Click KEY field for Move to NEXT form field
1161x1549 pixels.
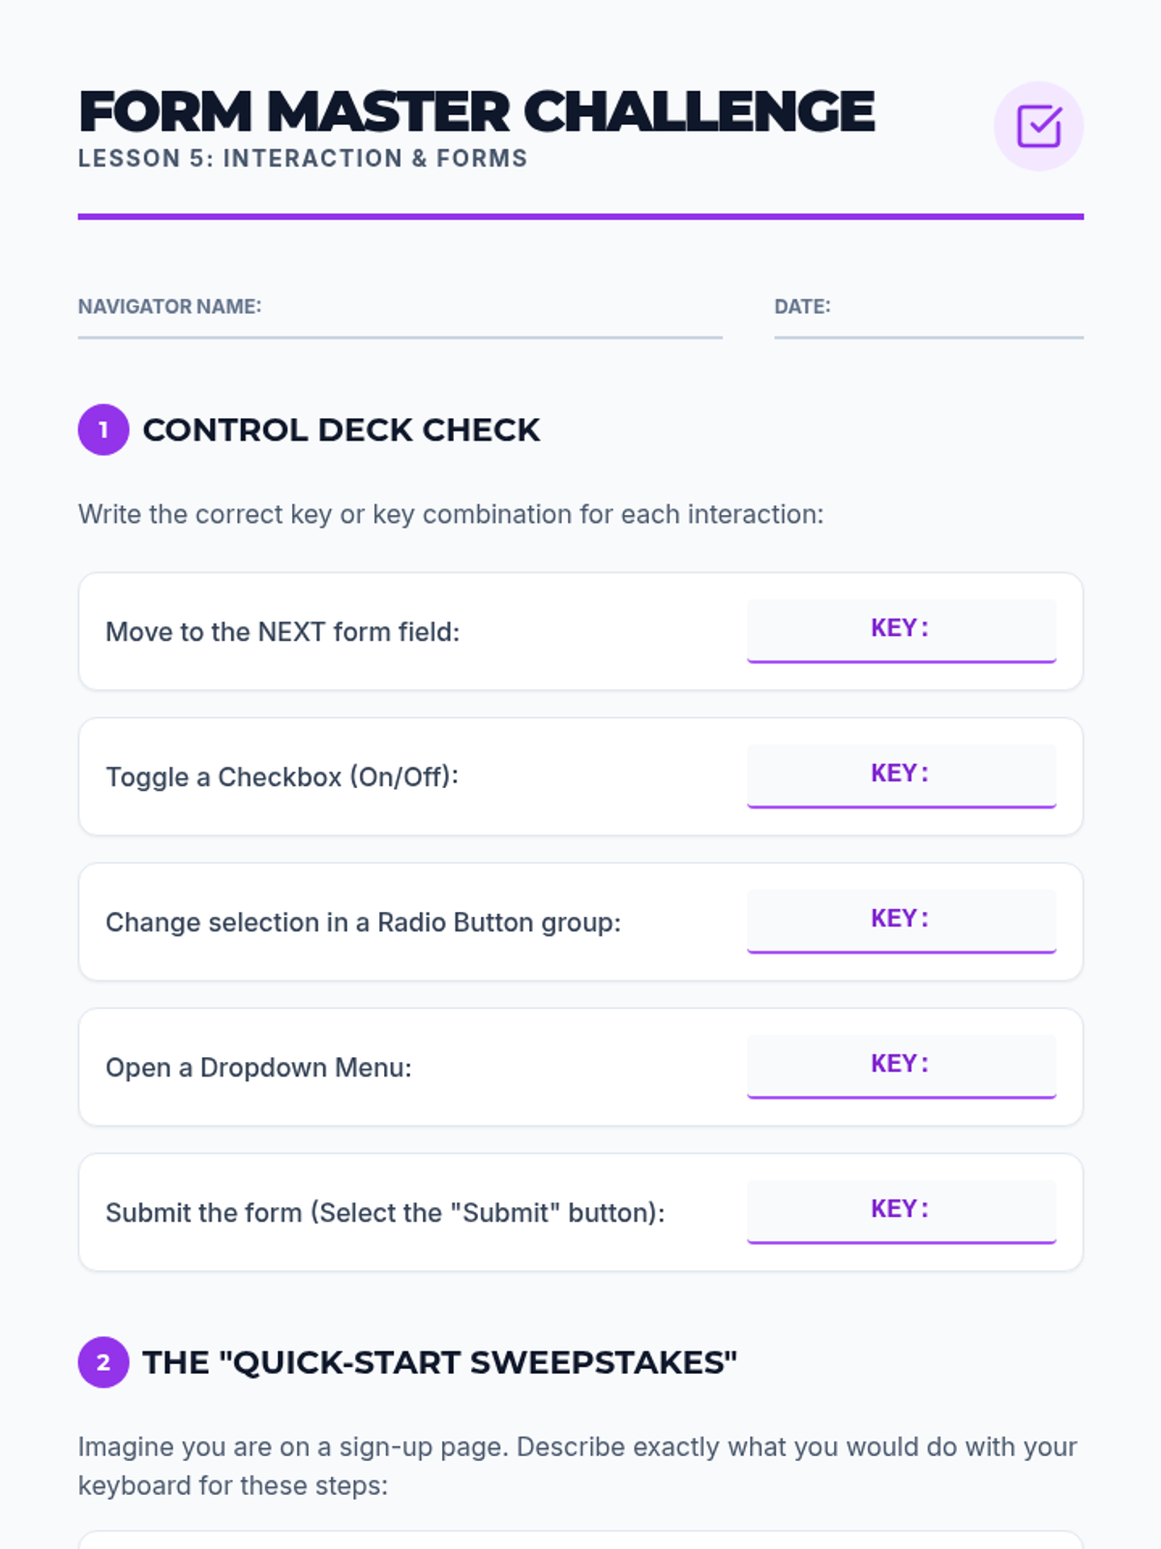[x=902, y=631]
